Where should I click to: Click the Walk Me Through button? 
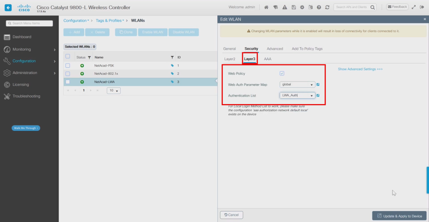coord(26,128)
